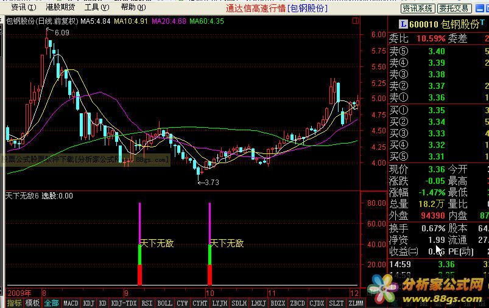The width and height of the screenshot is (489, 308).
Task: Click the 6.09 high price marker
Action: (62, 32)
